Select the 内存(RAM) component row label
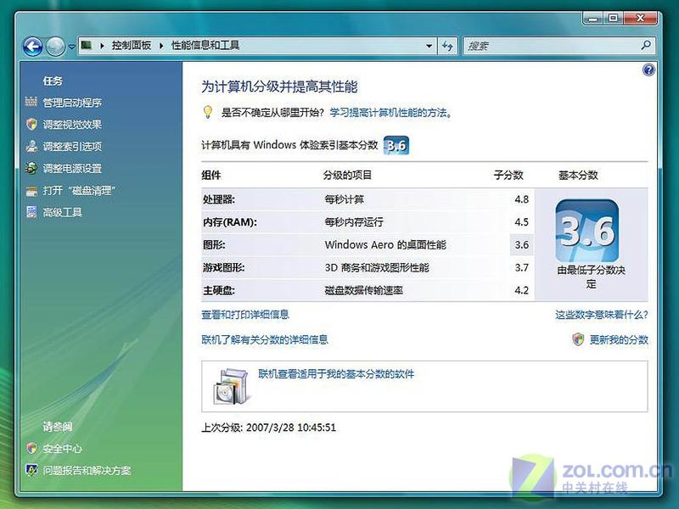This screenshot has width=679, height=509. pos(230,222)
